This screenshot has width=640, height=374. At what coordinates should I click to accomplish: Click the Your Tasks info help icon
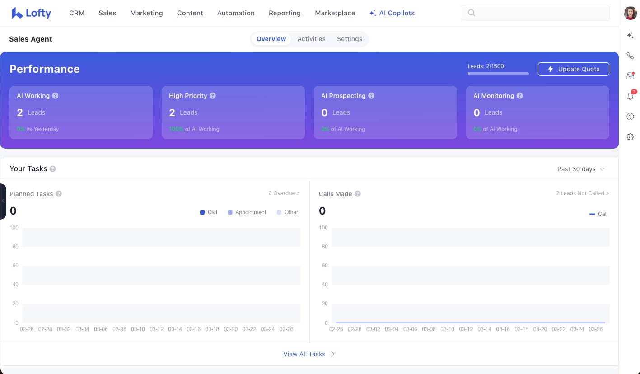(52, 169)
